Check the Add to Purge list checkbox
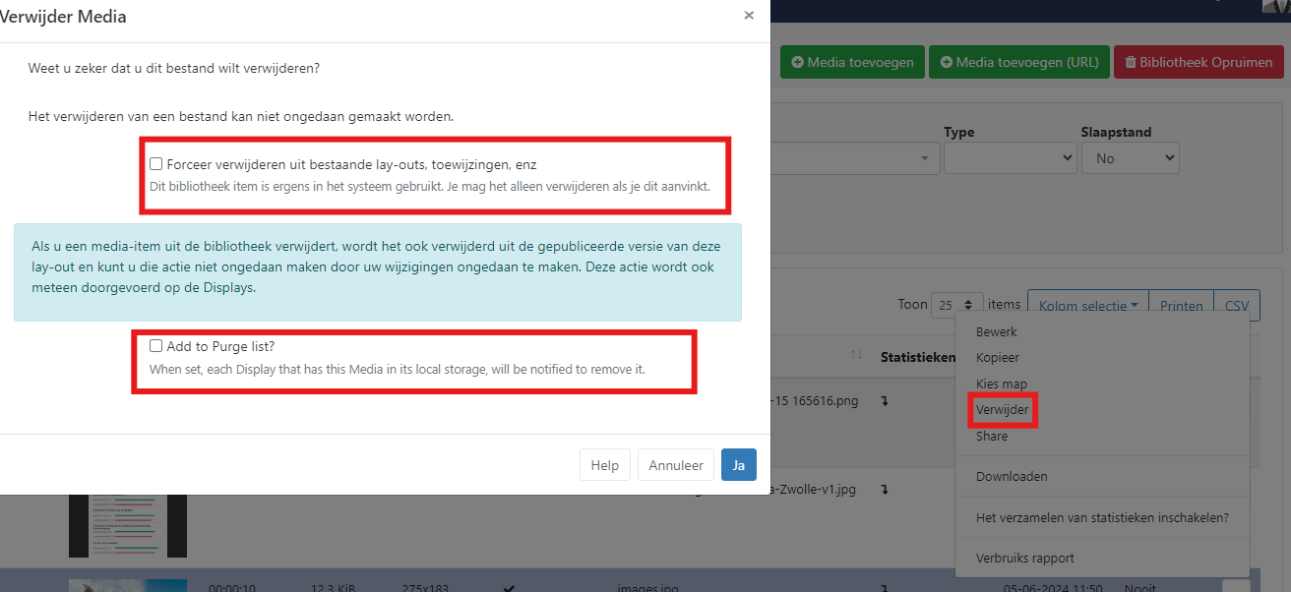 [x=155, y=346]
